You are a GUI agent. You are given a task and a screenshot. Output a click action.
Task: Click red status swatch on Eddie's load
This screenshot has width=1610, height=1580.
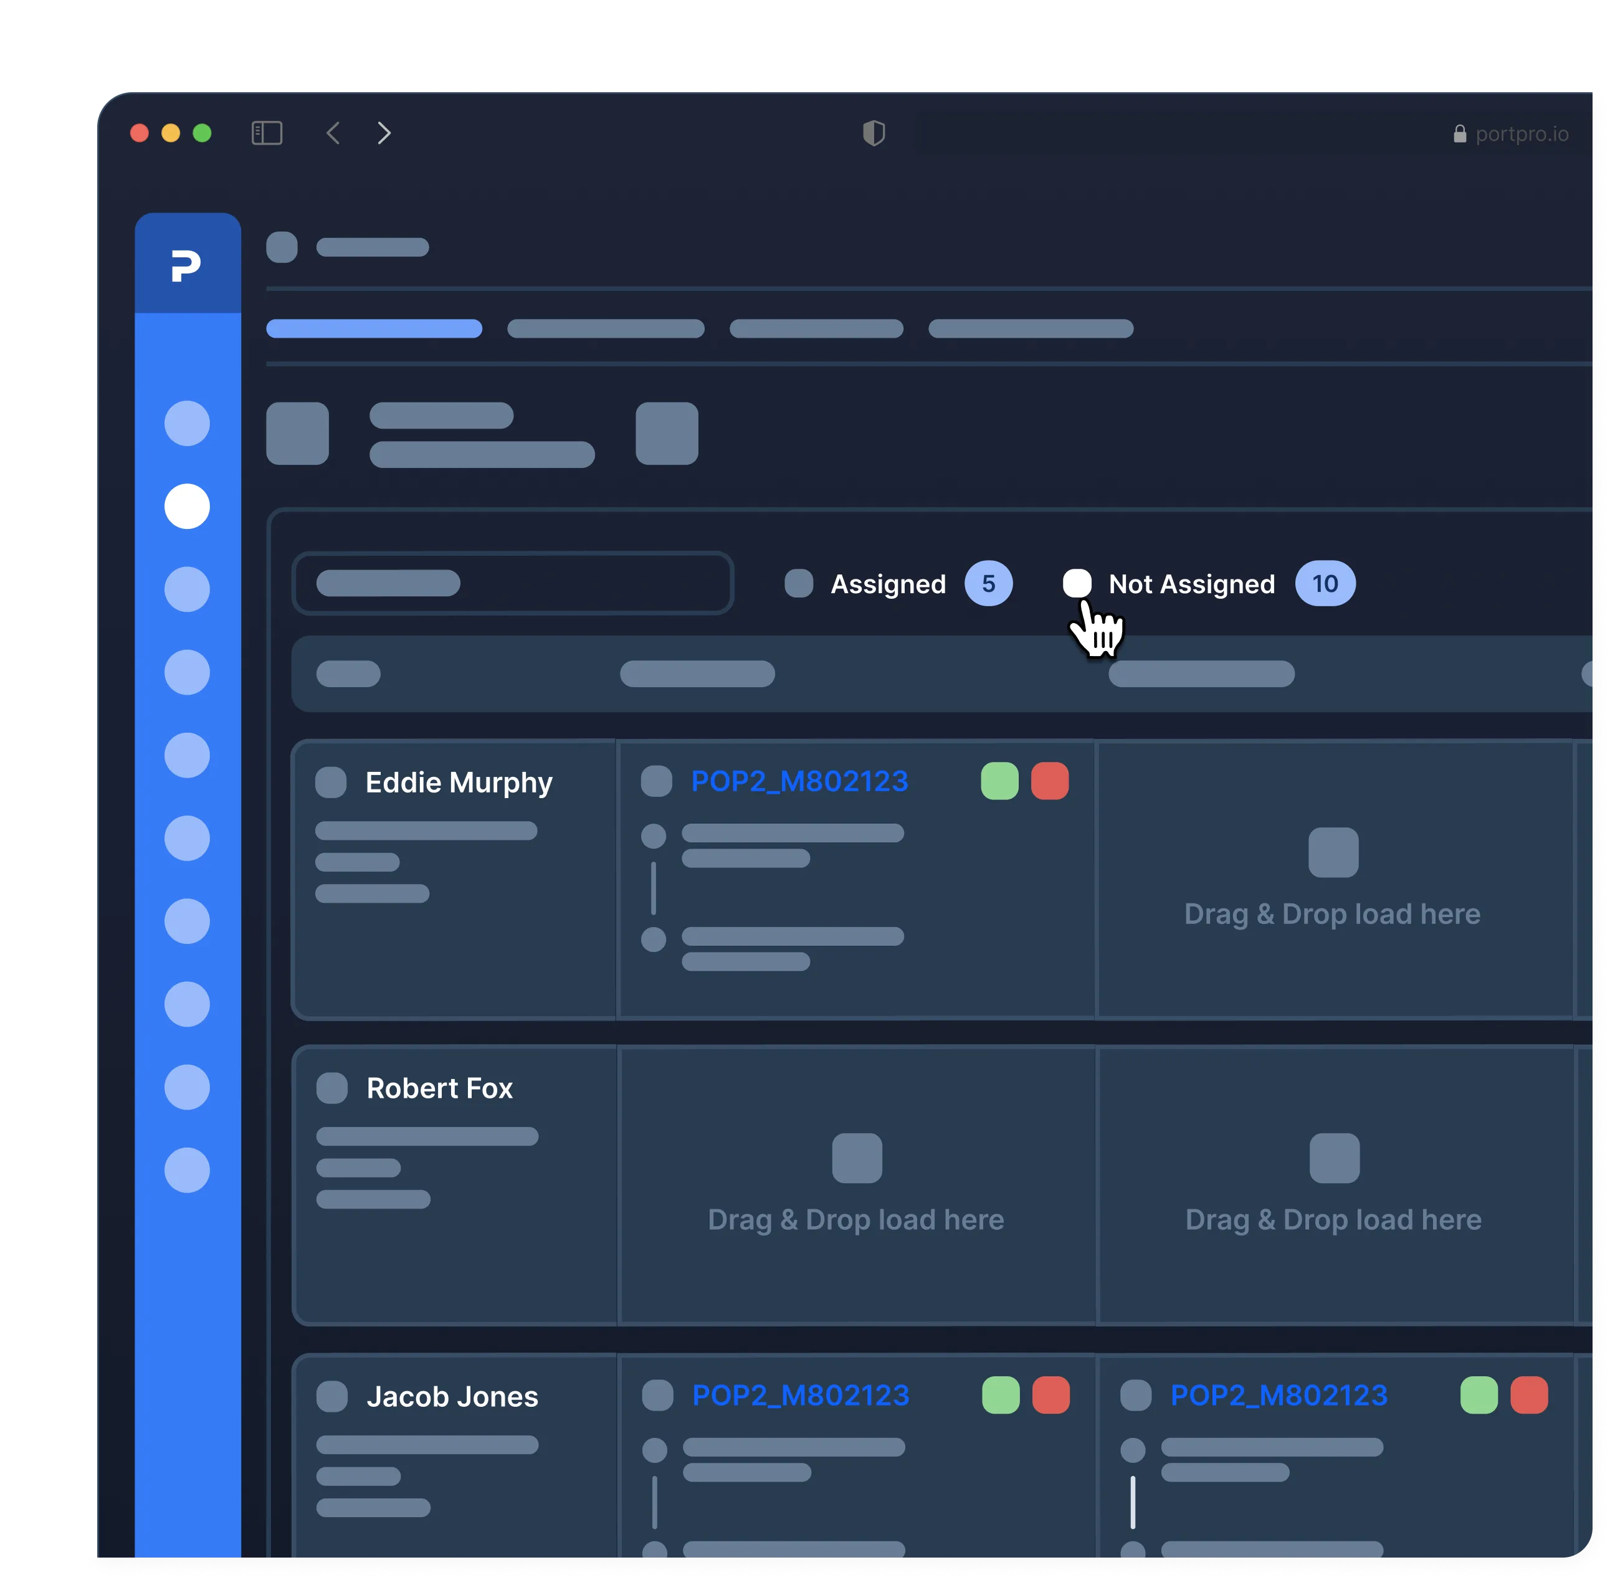[x=1050, y=781]
